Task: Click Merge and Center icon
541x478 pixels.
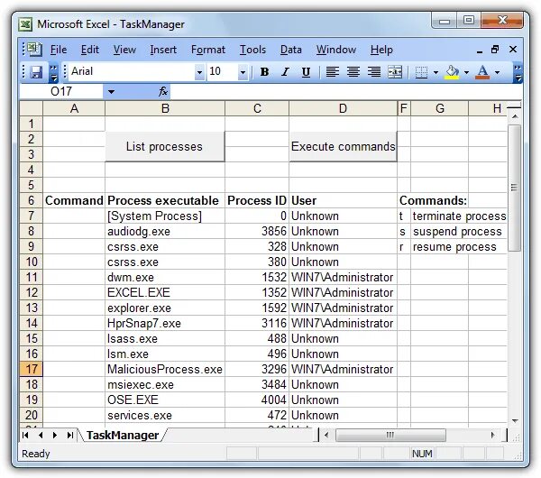Action: pos(395,72)
